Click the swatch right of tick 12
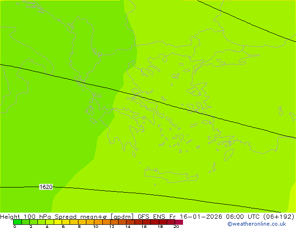Screen dimensions: 296x228 pos(114,222)
